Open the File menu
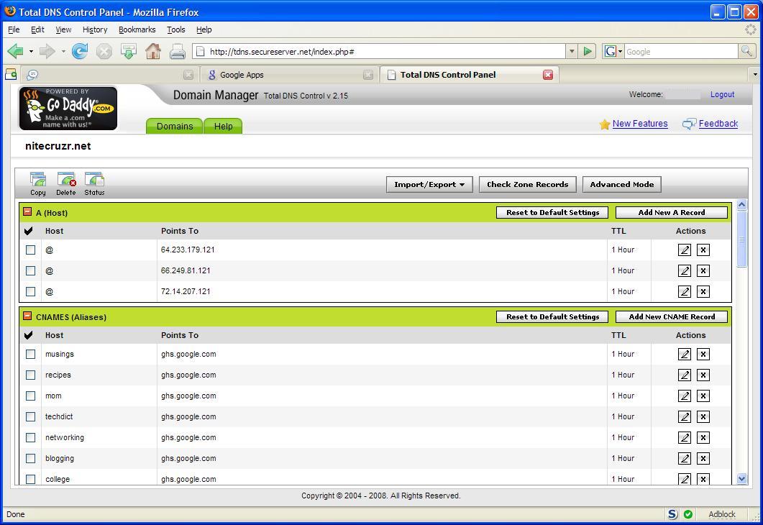 (14, 29)
